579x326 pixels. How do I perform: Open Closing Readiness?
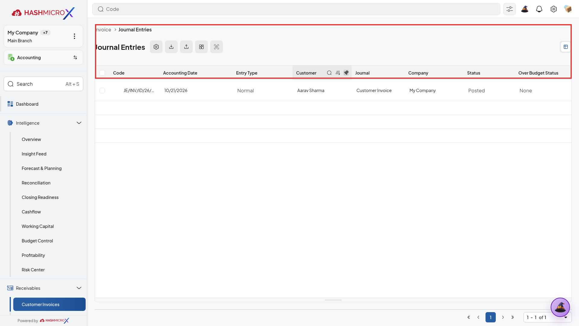(x=40, y=197)
